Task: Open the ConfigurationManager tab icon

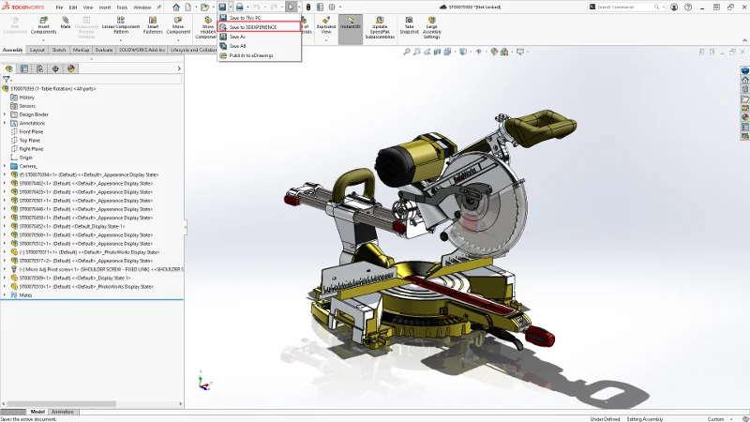Action: coord(39,68)
